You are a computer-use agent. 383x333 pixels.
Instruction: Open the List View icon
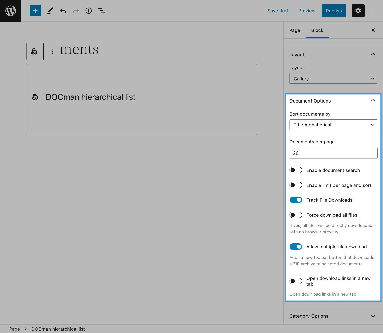coord(101,11)
